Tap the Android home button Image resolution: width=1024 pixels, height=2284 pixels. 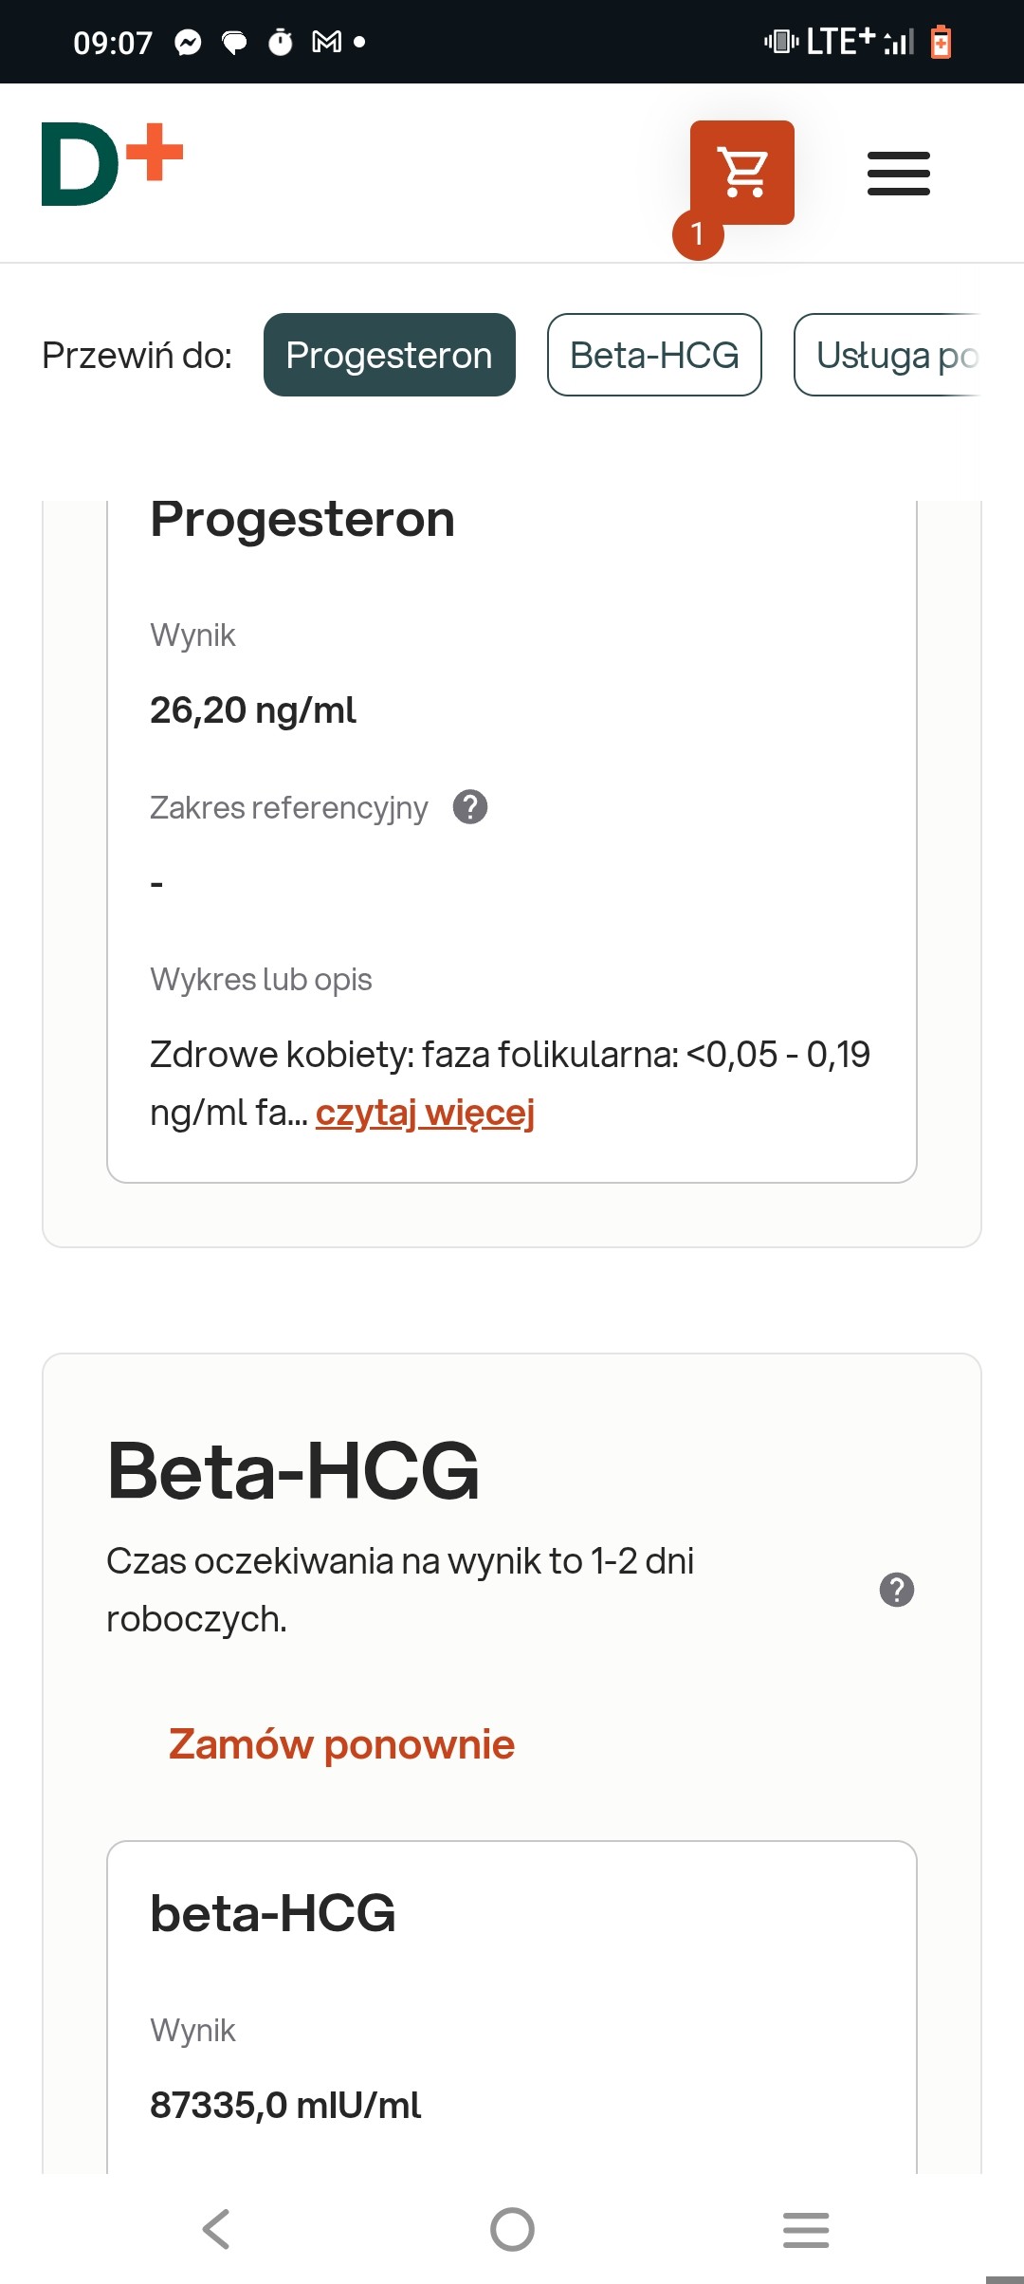coord(512,2229)
